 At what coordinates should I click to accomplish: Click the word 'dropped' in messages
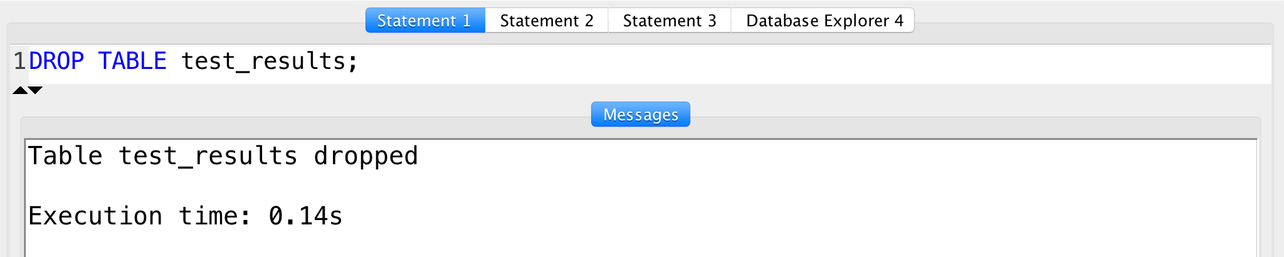coord(366,156)
